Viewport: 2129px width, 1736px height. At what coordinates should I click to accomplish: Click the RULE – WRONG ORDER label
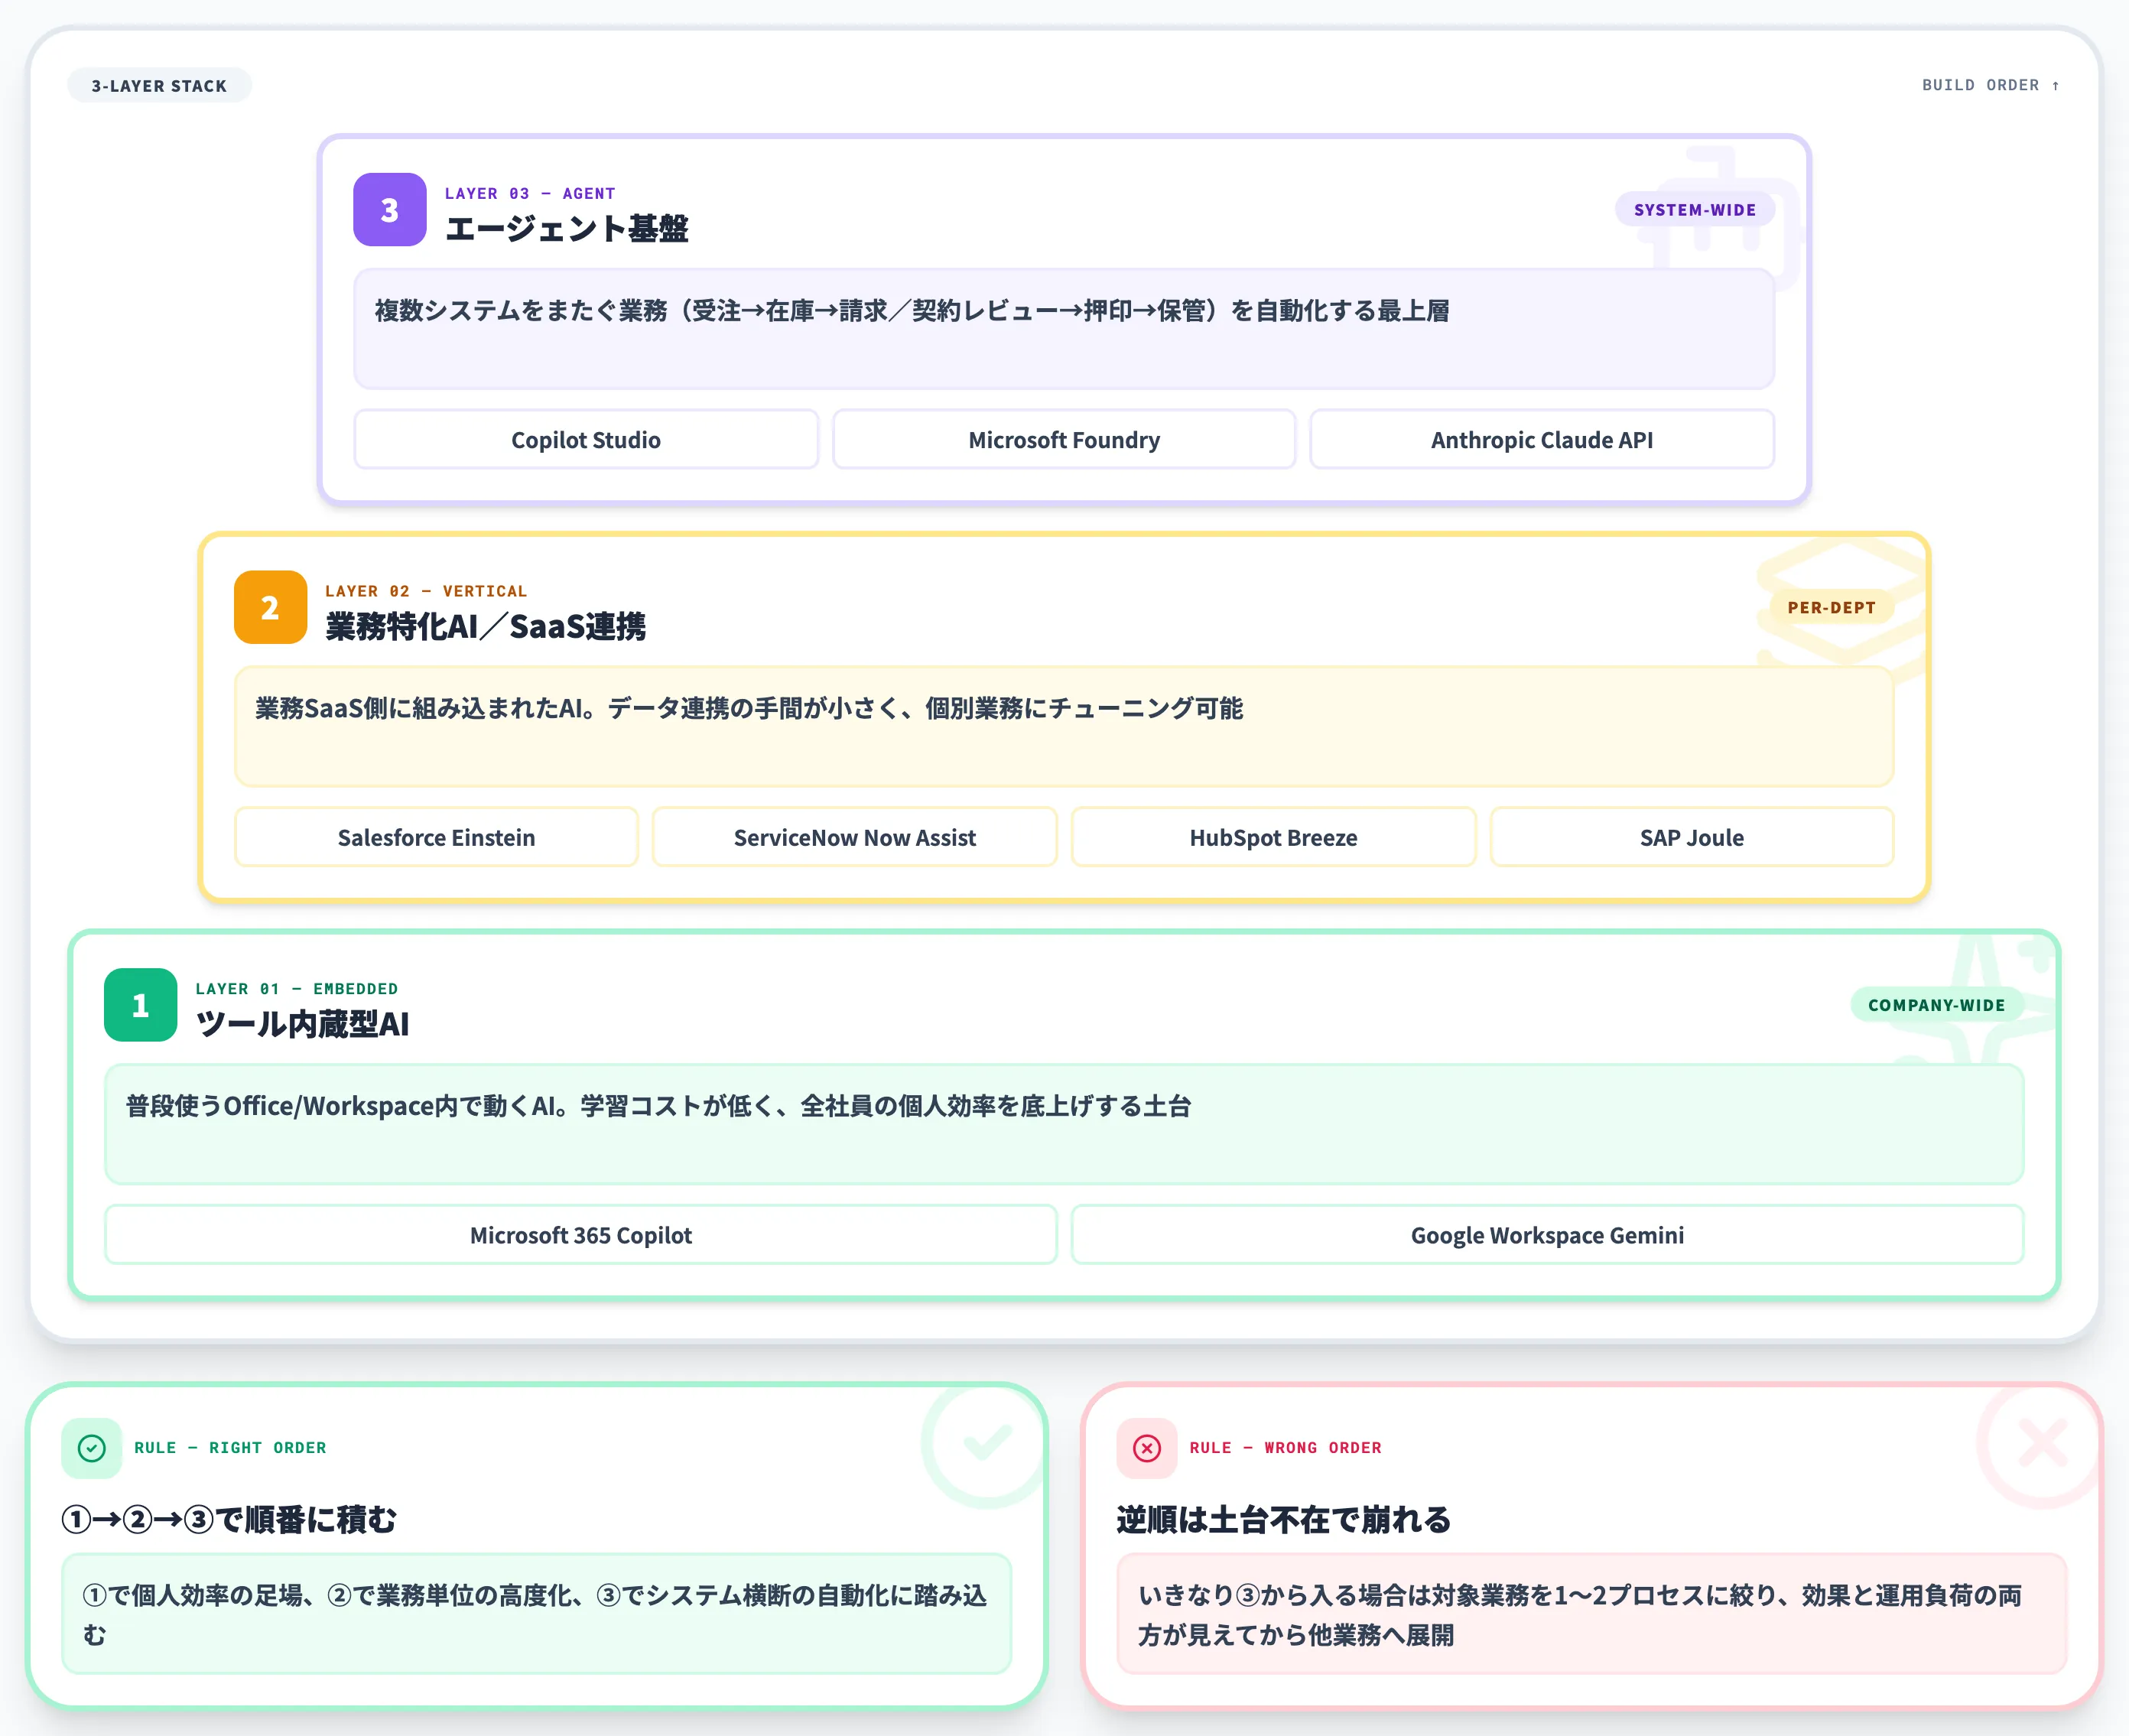(x=1286, y=1448)
